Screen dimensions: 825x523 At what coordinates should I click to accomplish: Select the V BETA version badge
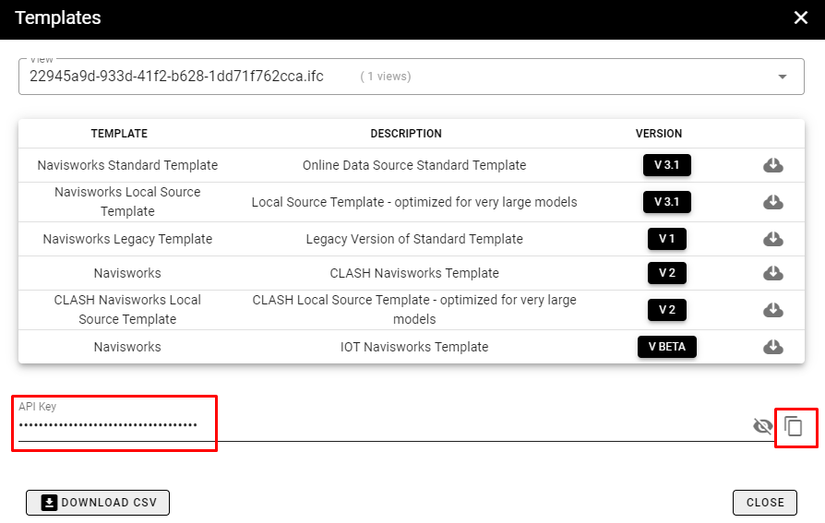[x=666, y=347]
